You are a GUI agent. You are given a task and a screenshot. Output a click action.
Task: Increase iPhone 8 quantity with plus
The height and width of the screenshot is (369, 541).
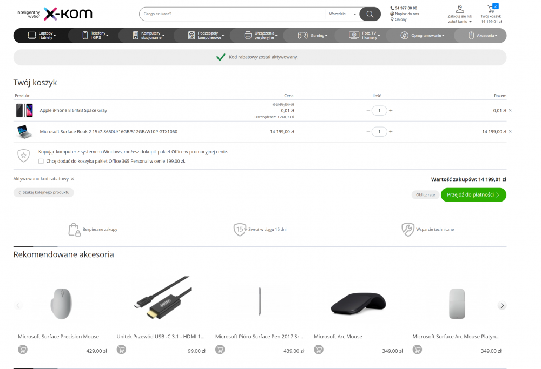click(x=391, y=111)
